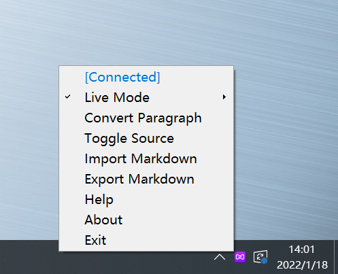Viewport: 338px width, 274px height.
Task: Click the purple tray application icon
Action: (240, 257)
